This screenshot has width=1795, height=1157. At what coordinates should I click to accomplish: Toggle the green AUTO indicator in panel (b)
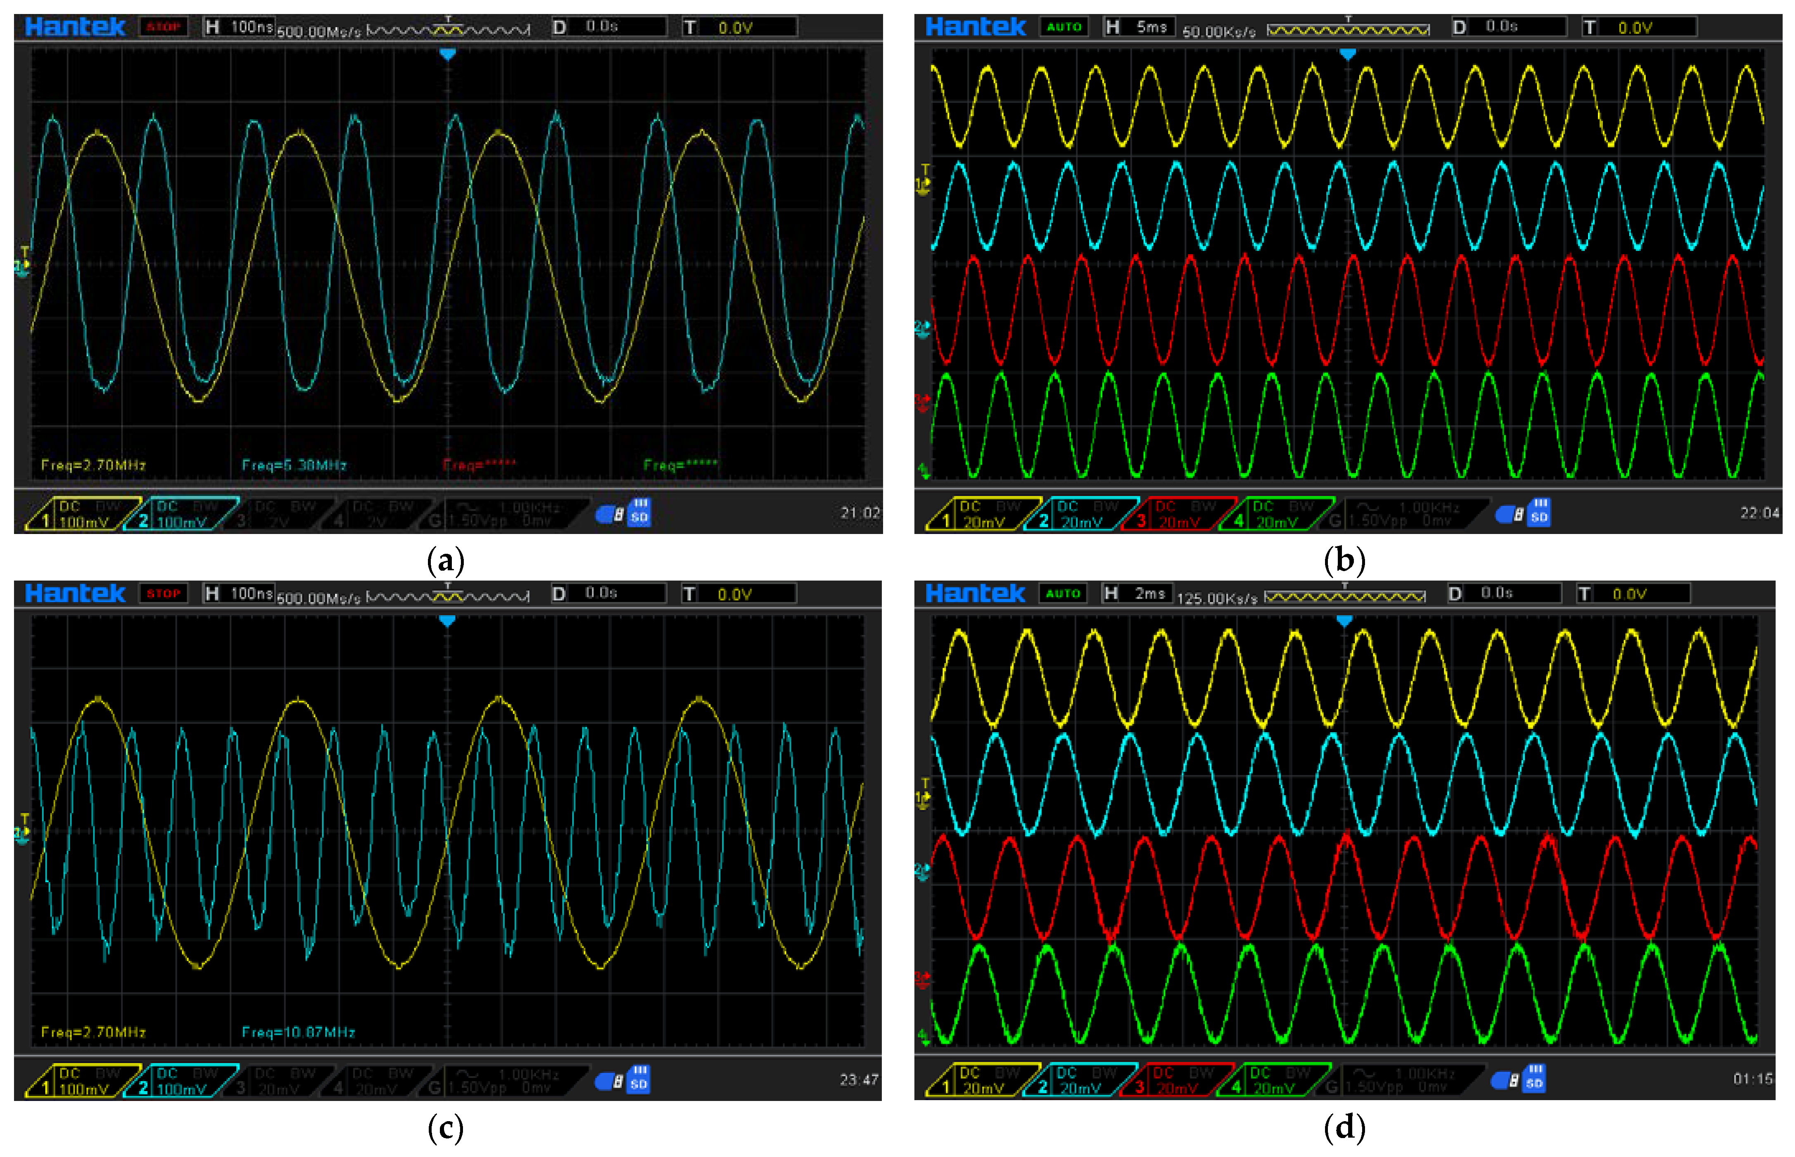point(1064,27)
